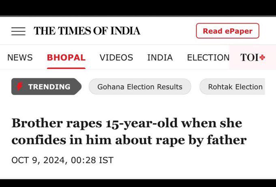Open the Rohtak Election trending chip
The height and width of the screenshot is (187, 276).
(x=235, y=87)
